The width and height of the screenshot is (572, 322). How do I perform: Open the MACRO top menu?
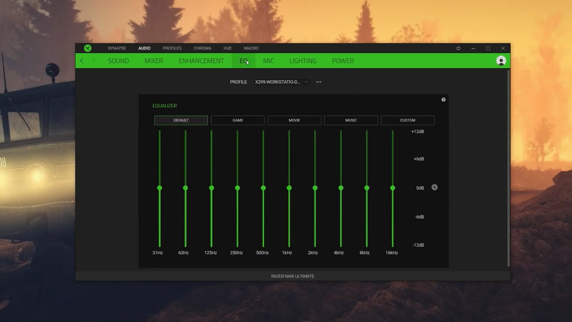pos(251,48)
